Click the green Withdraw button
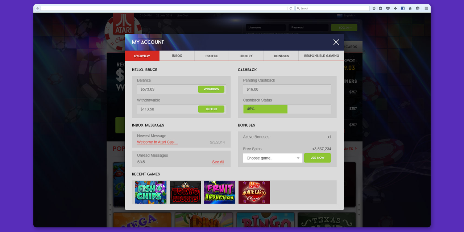The image size is (464, 232). [x=211, y=89]
